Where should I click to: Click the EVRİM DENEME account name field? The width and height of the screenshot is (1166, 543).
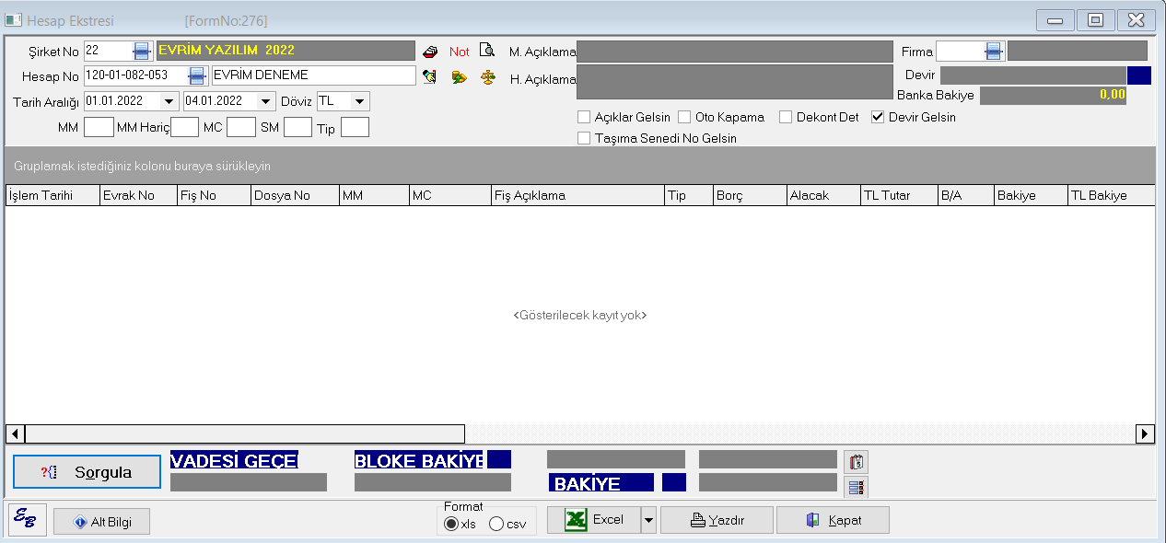[x=313, y=75]
